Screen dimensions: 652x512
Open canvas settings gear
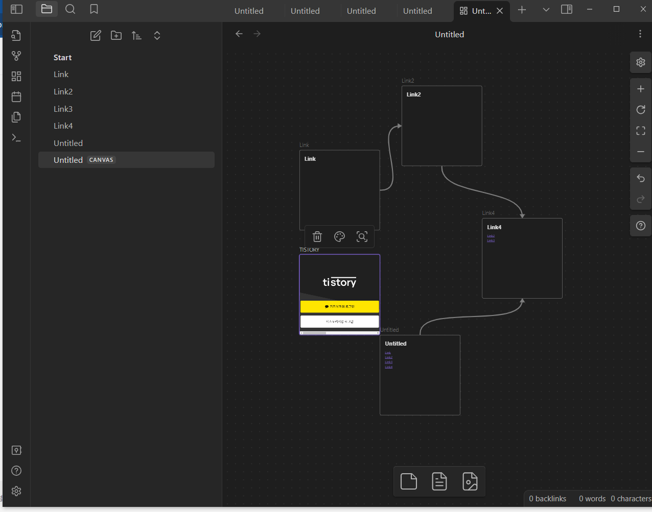click(x=641, y=62)
